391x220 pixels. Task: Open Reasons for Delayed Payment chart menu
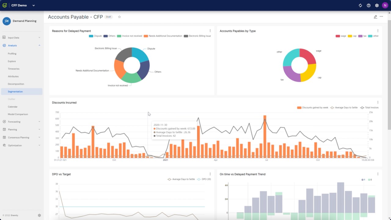point(210,31)
